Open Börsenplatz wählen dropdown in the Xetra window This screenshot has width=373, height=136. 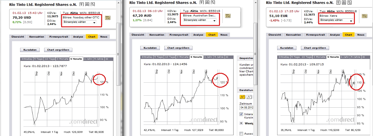336,20
